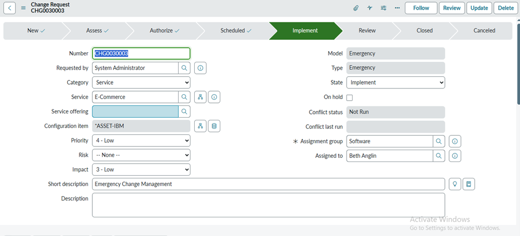Preview the E-Commerce service record info
This screenshot has width=520, height=236.
(x=214, y=97)
